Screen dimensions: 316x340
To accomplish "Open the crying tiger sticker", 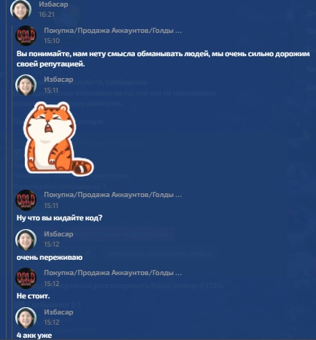I will [58, 138].
